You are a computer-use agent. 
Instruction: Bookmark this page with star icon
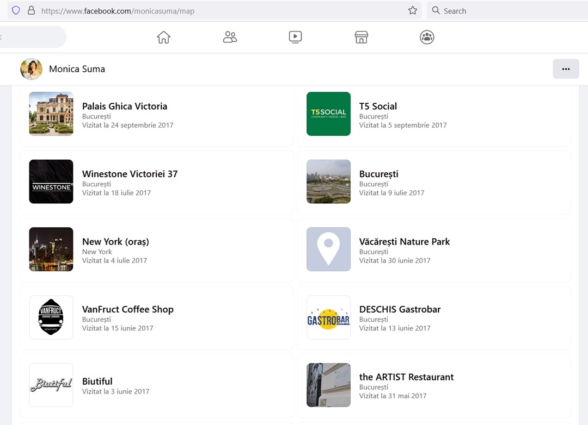[x=413, y=10]
